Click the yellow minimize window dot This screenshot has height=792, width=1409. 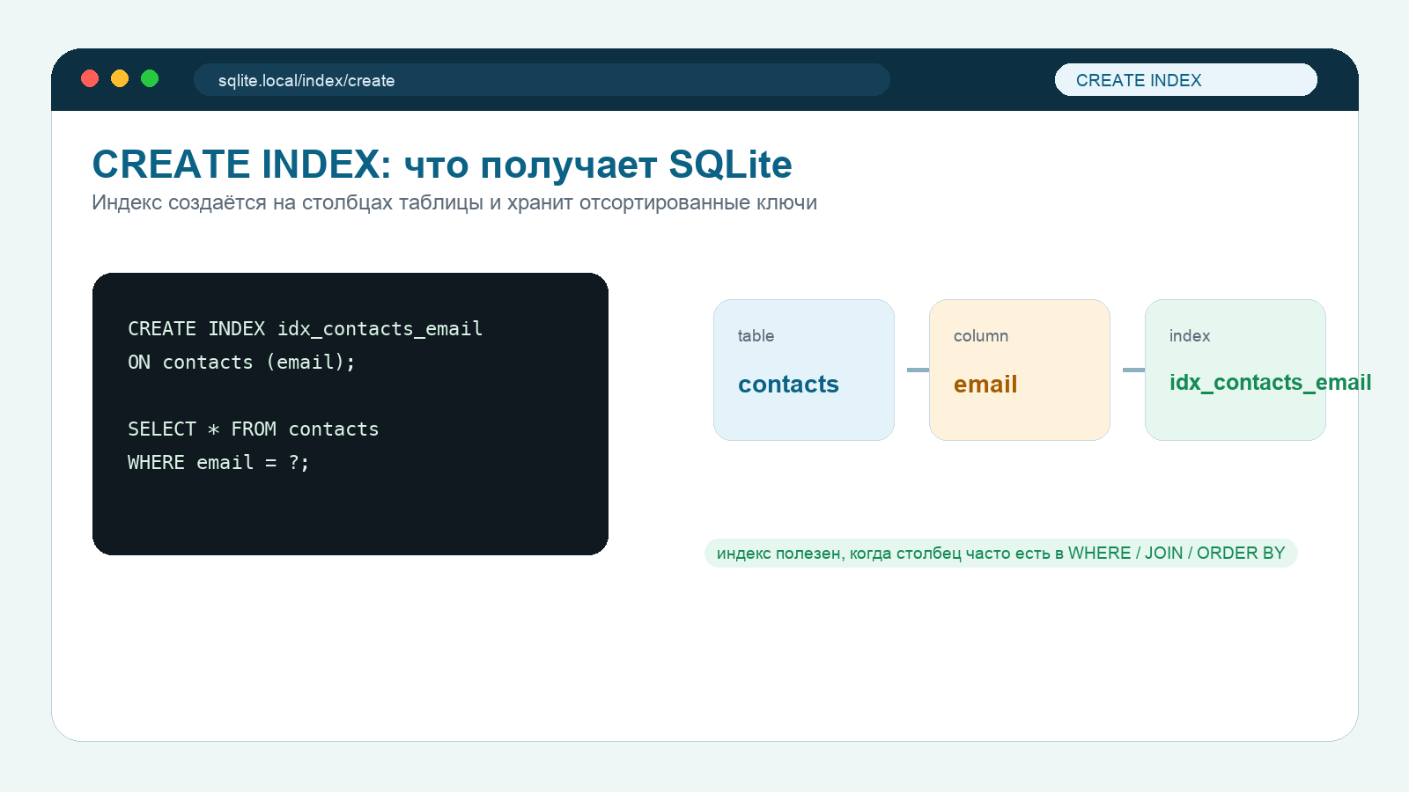(x=120, y=78)
